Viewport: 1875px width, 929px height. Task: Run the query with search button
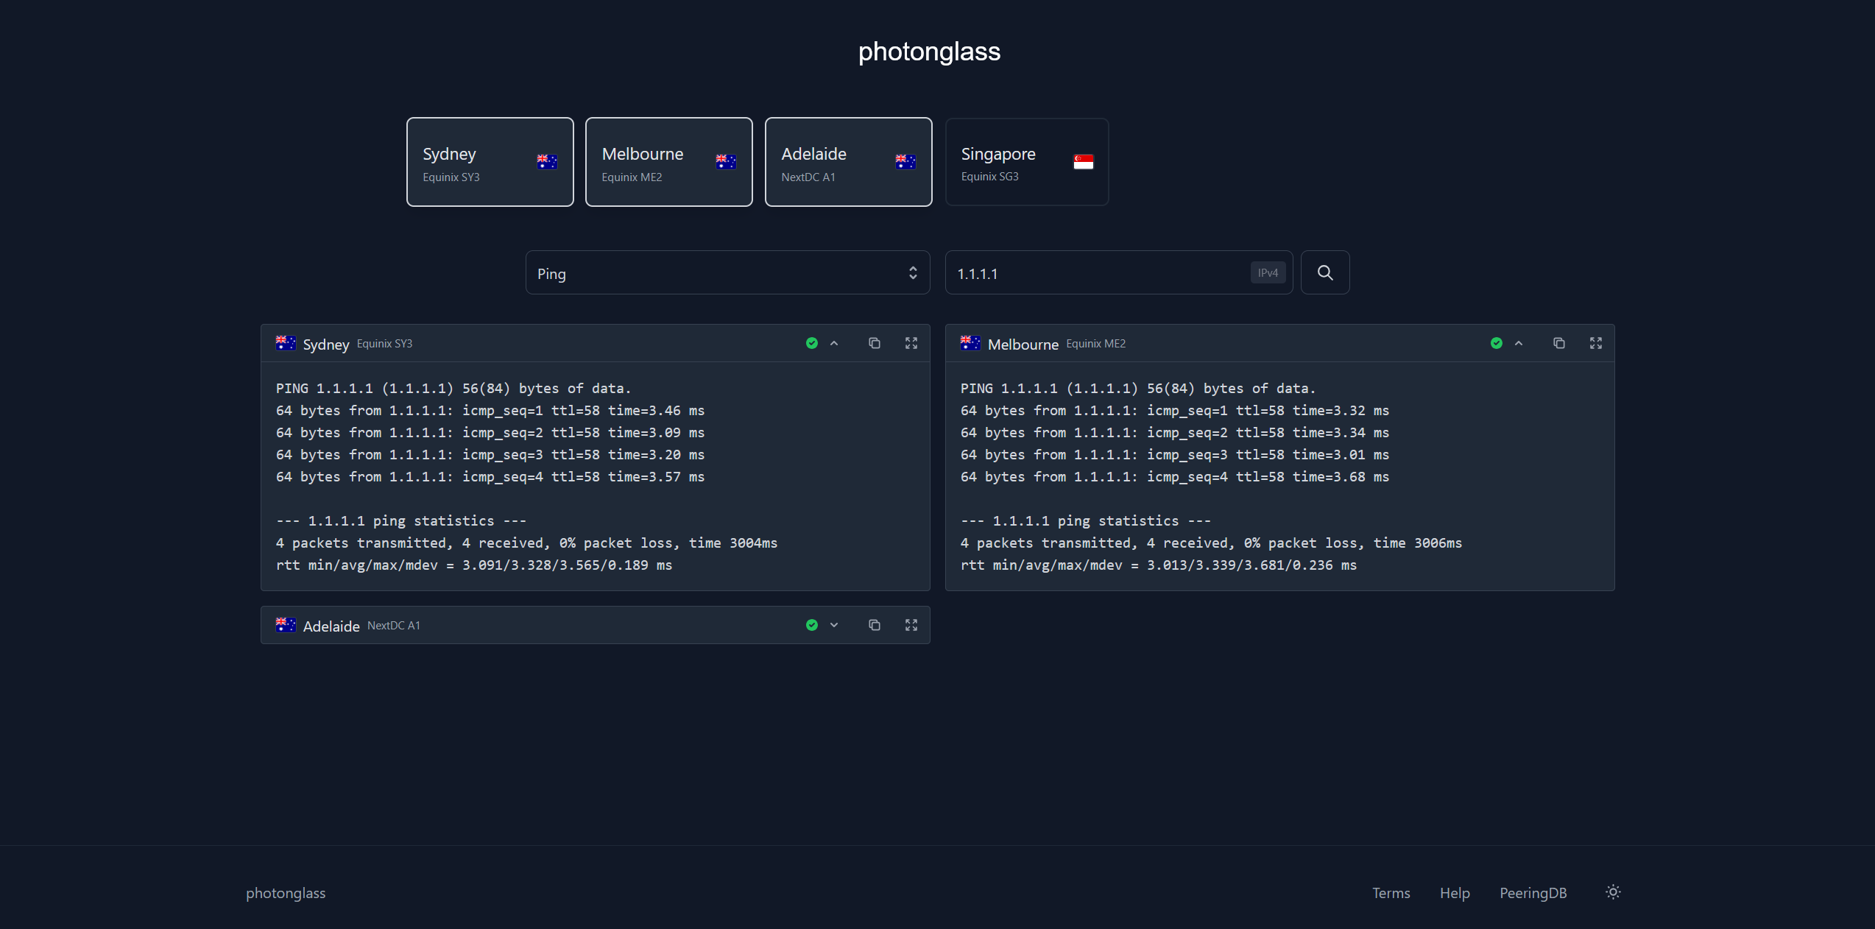pos(1324,272)
